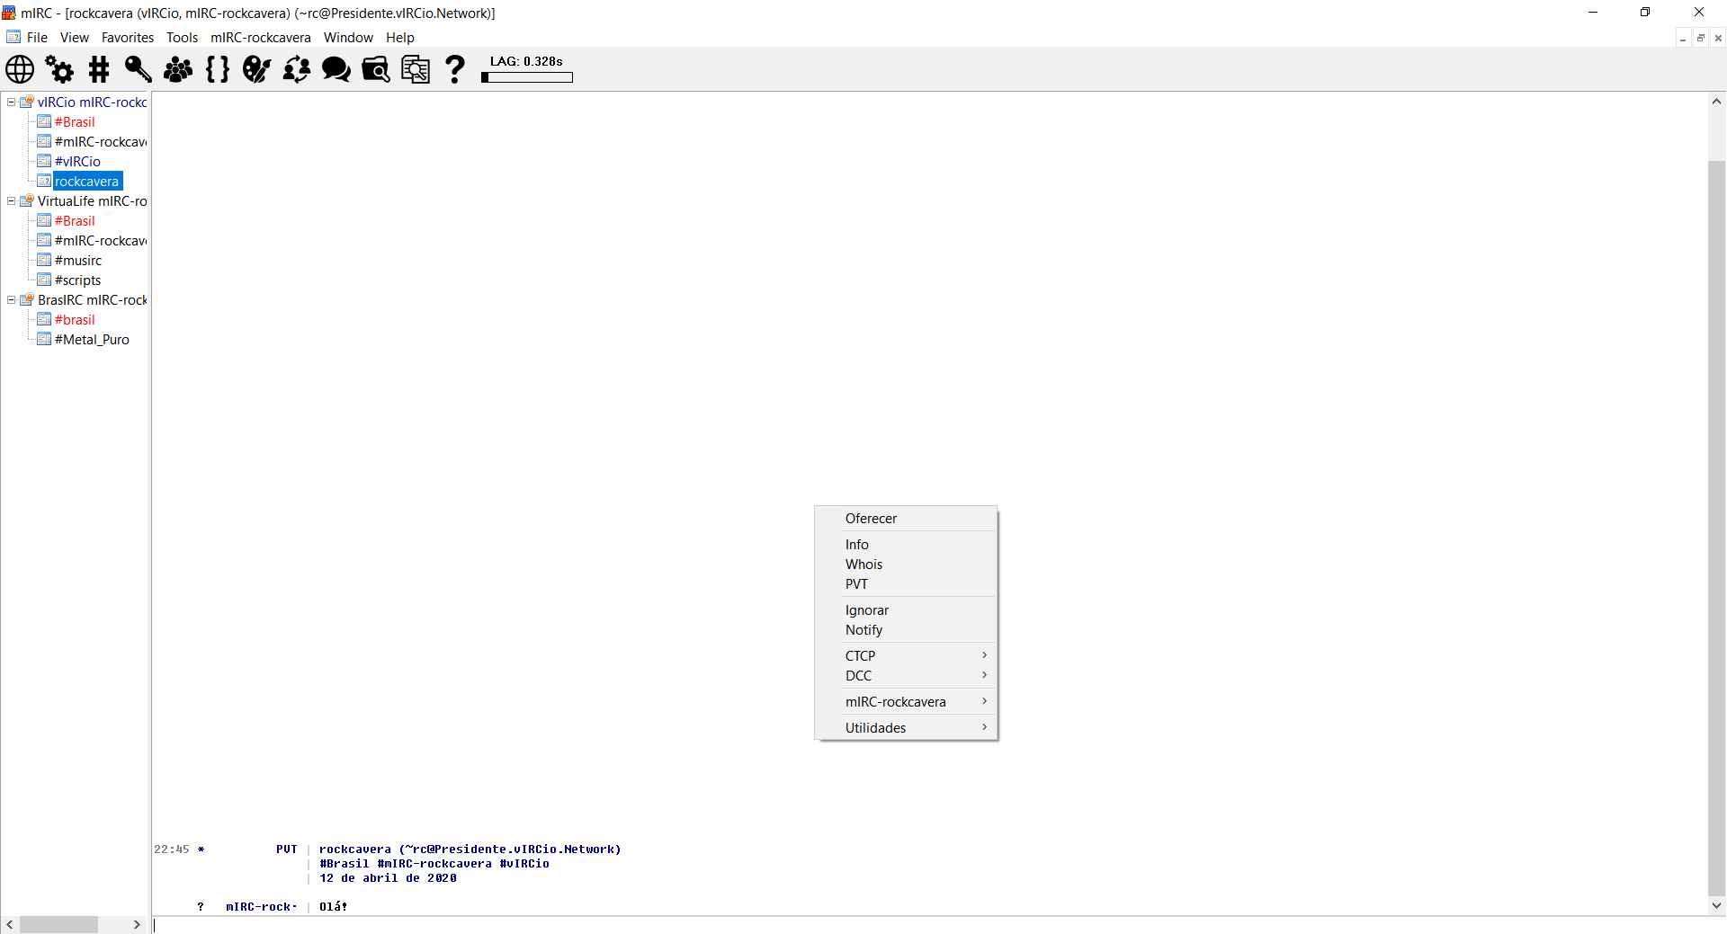1727x934 pixels.
Task: Choose Ignorar from the context menu
Action: click(866, 610)
